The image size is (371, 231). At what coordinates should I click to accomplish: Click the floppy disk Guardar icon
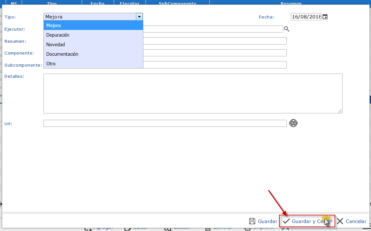[252, 221]
